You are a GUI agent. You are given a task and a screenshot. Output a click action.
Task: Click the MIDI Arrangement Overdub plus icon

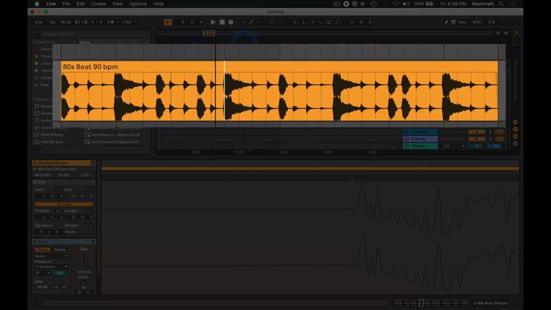click(x=244, y=22)
